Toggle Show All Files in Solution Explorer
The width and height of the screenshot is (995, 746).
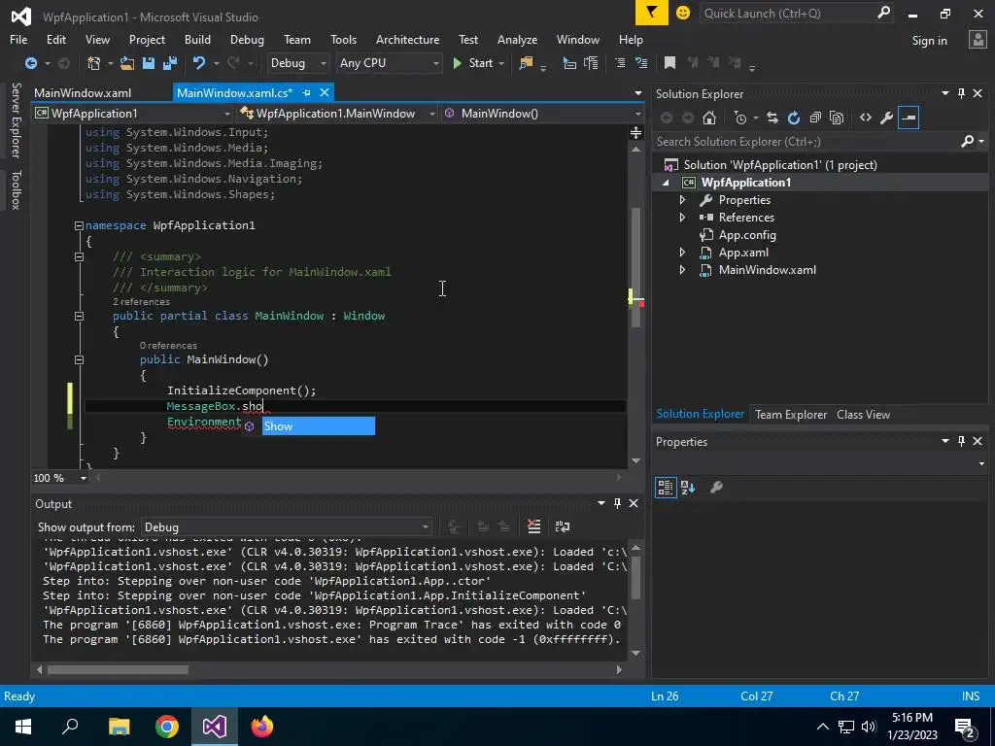click(837, 118)
